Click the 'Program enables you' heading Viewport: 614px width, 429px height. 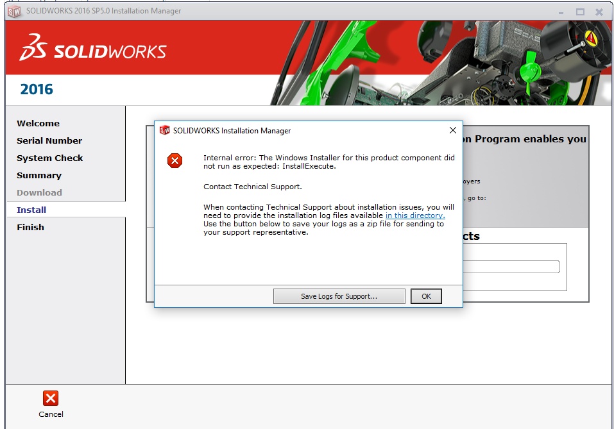pyautogui.click(x=530, y=139)
